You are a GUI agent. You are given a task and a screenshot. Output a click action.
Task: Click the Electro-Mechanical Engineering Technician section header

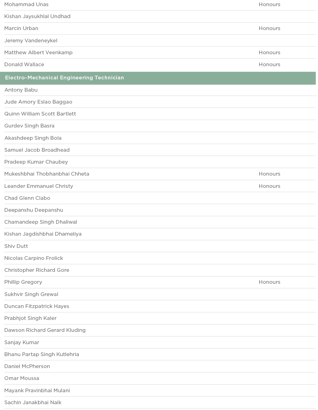64,78
